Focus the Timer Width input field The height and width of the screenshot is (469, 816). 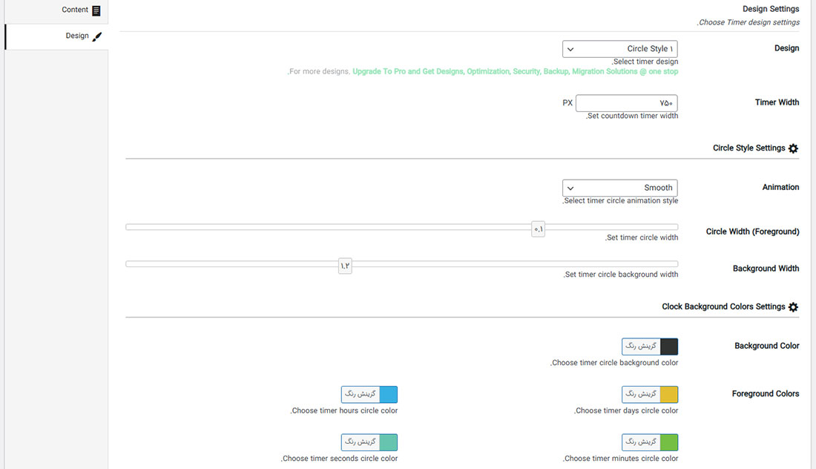[x=626, y=103]
